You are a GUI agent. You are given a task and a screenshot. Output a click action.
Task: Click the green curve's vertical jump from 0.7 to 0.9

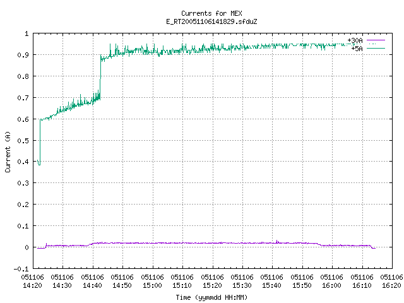click(100, 77)
